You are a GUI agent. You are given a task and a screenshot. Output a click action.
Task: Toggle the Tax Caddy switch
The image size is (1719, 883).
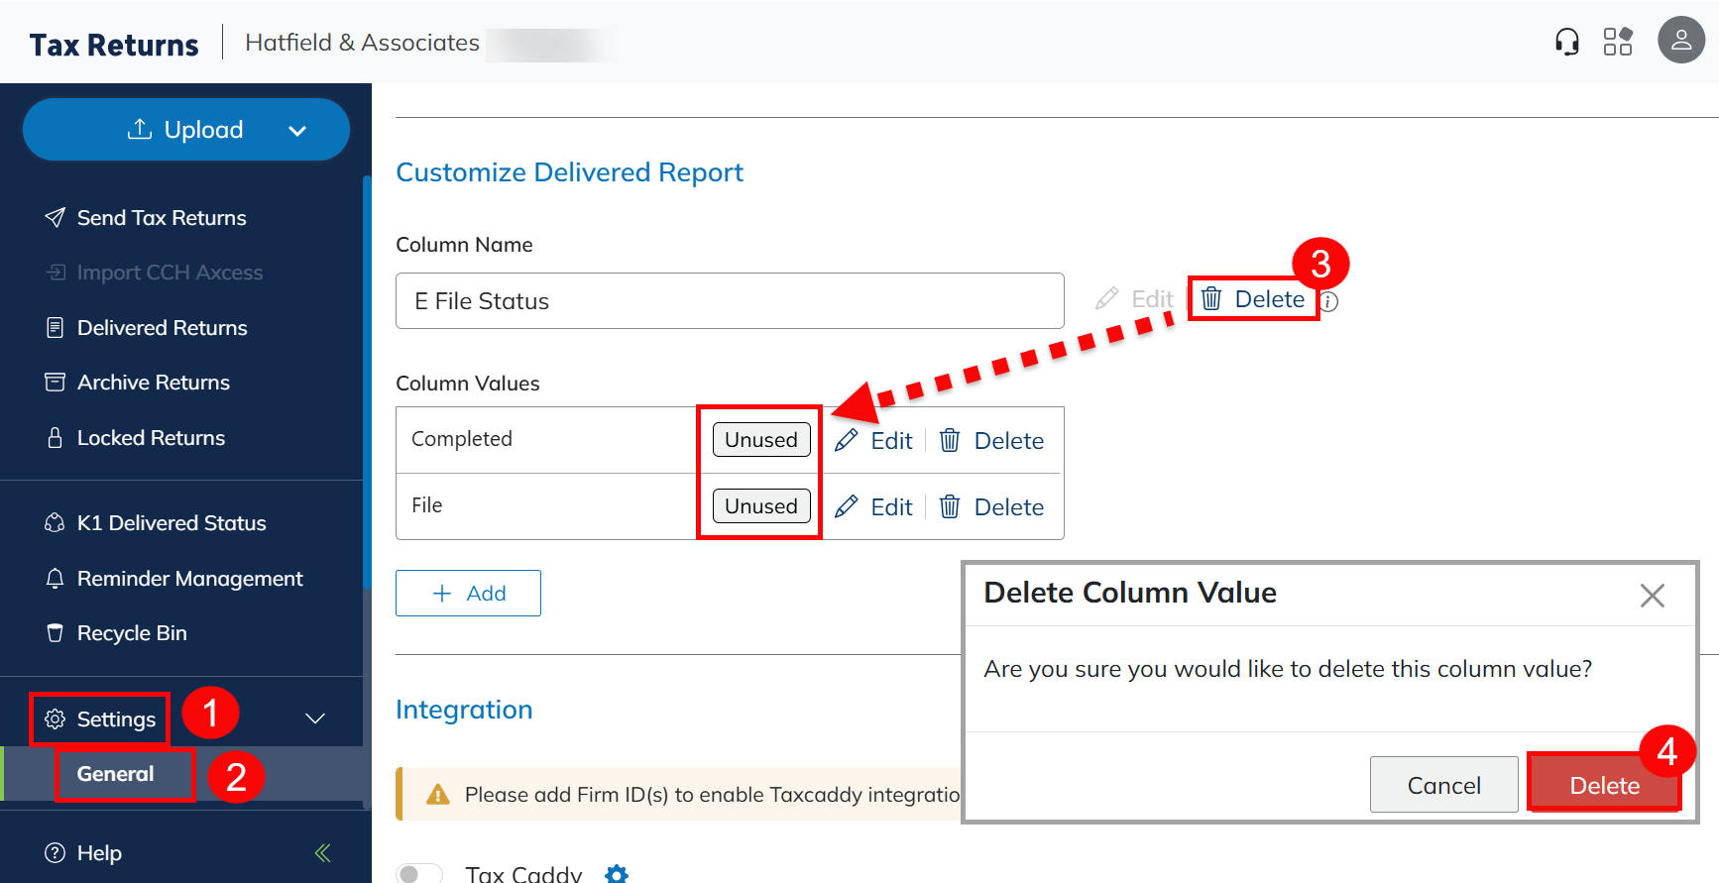[x=419, y=873]
